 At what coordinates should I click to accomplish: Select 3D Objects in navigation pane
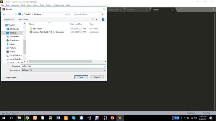pyautogui.click(x=14, y=29)
